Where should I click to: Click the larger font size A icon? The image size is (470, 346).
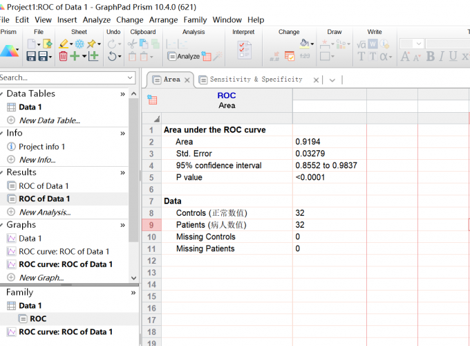[405, 56]
